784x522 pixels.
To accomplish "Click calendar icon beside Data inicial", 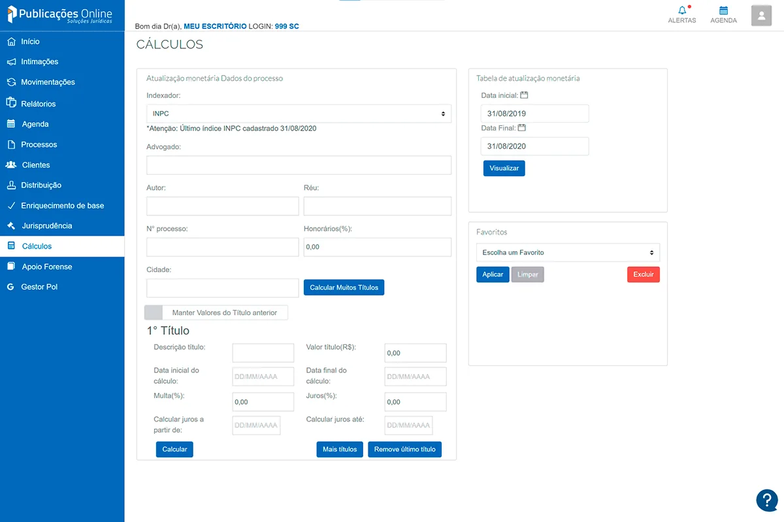I will pyautogui.click(x=524, y=95).
